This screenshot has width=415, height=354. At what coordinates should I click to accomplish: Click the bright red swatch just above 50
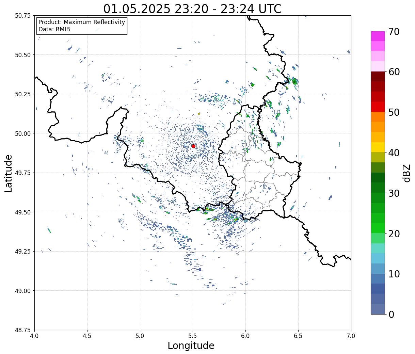[378, 107]
